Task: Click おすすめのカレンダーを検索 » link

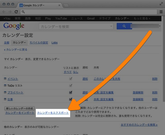Action: coord(139,125)
